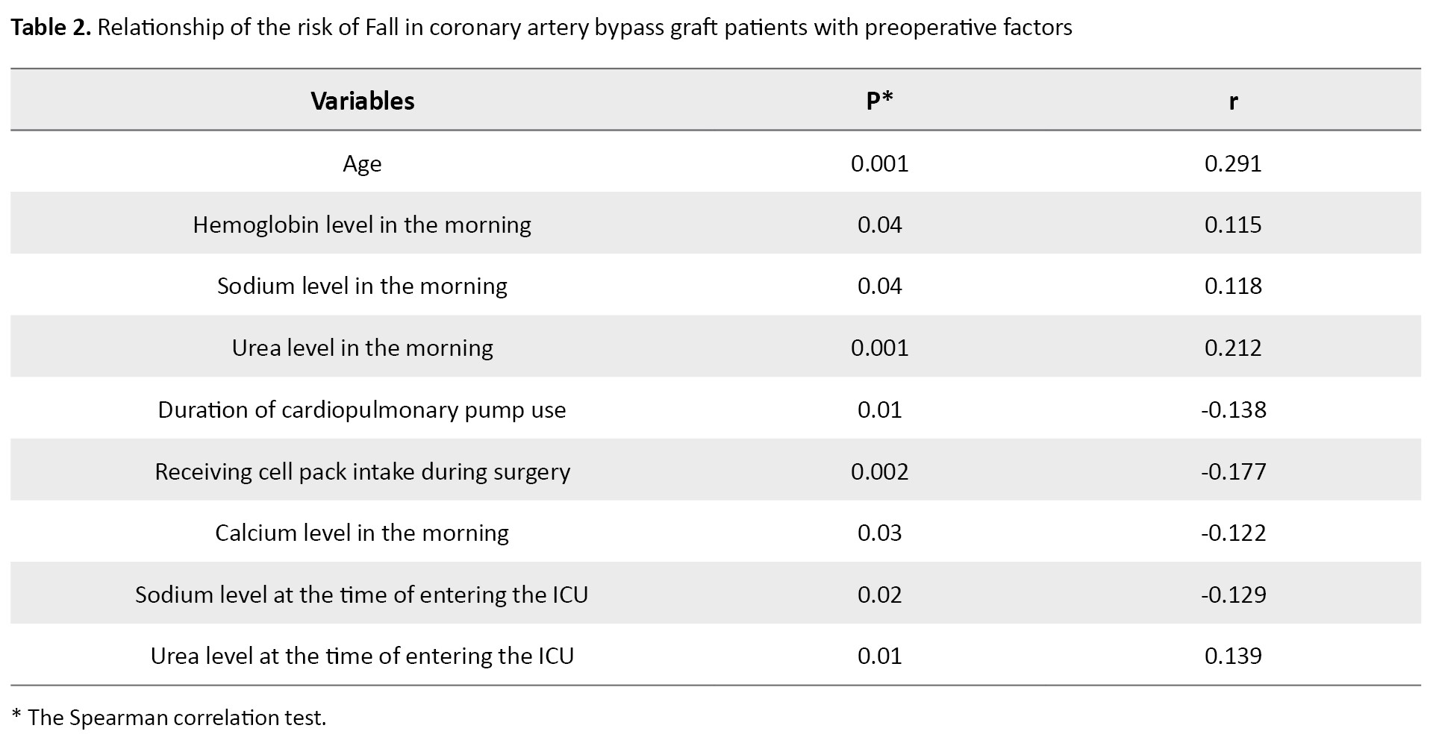Select the Variables column header

362,101
